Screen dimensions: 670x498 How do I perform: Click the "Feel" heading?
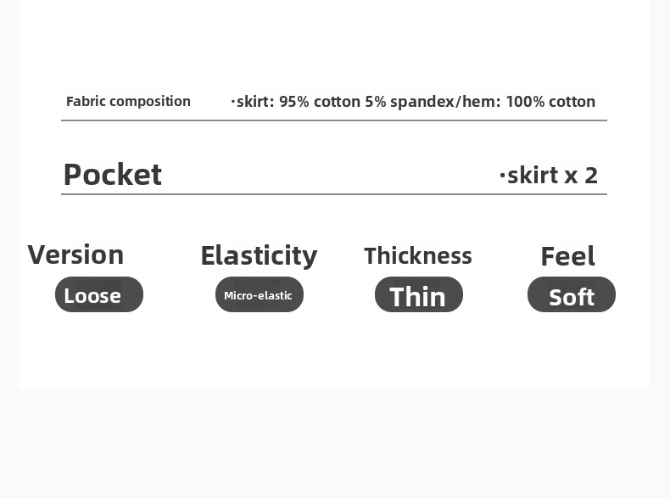[x=567, y=256]
